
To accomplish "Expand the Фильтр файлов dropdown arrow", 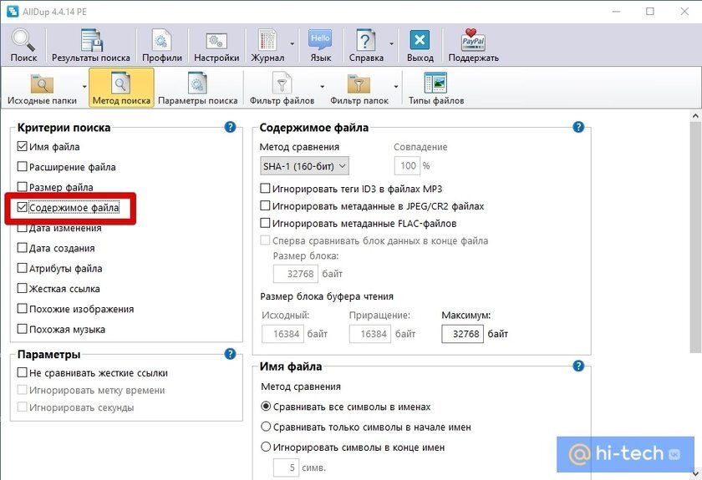I will tap(323, 87).
